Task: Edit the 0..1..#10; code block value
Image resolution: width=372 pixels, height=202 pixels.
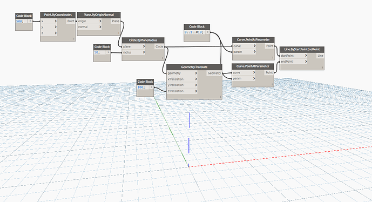Action: click(194, 32)
